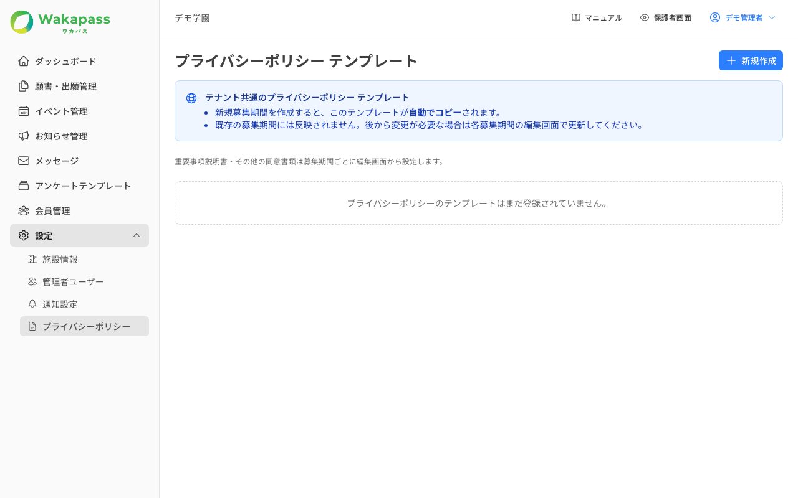Click the 新規作成 button

tap(751, 60)
